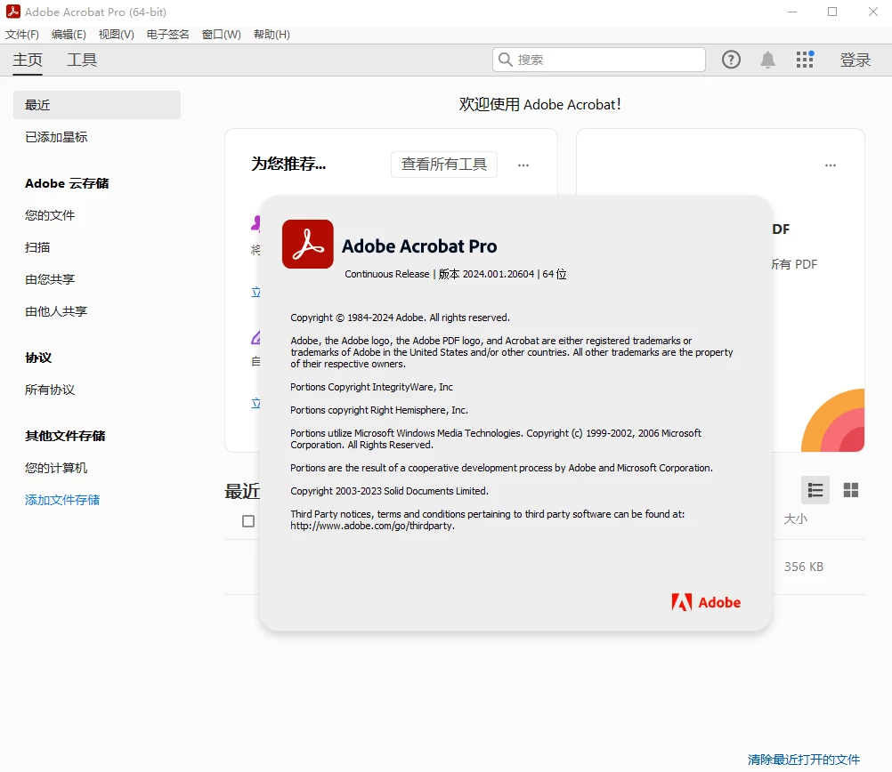Viewport: 892px width, 772px height.
Task: Open the Adobe apps grid icon
Action: 805,59
